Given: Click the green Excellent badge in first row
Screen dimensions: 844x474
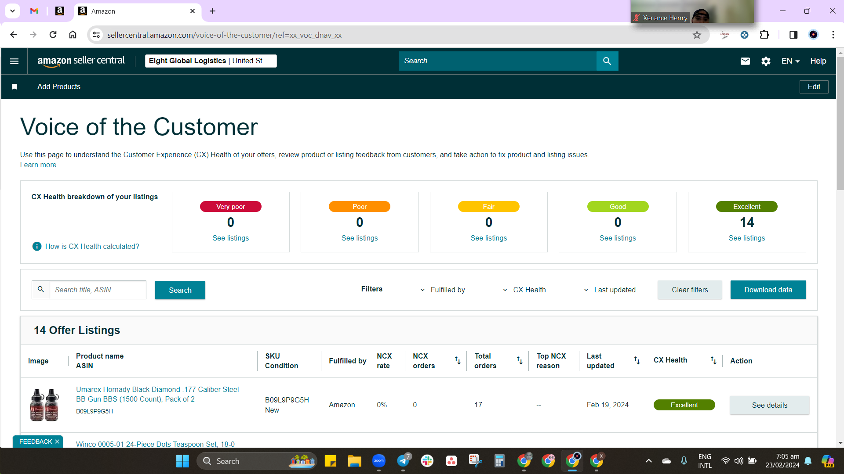Looking at the screenshot, I should click(684, 405).
